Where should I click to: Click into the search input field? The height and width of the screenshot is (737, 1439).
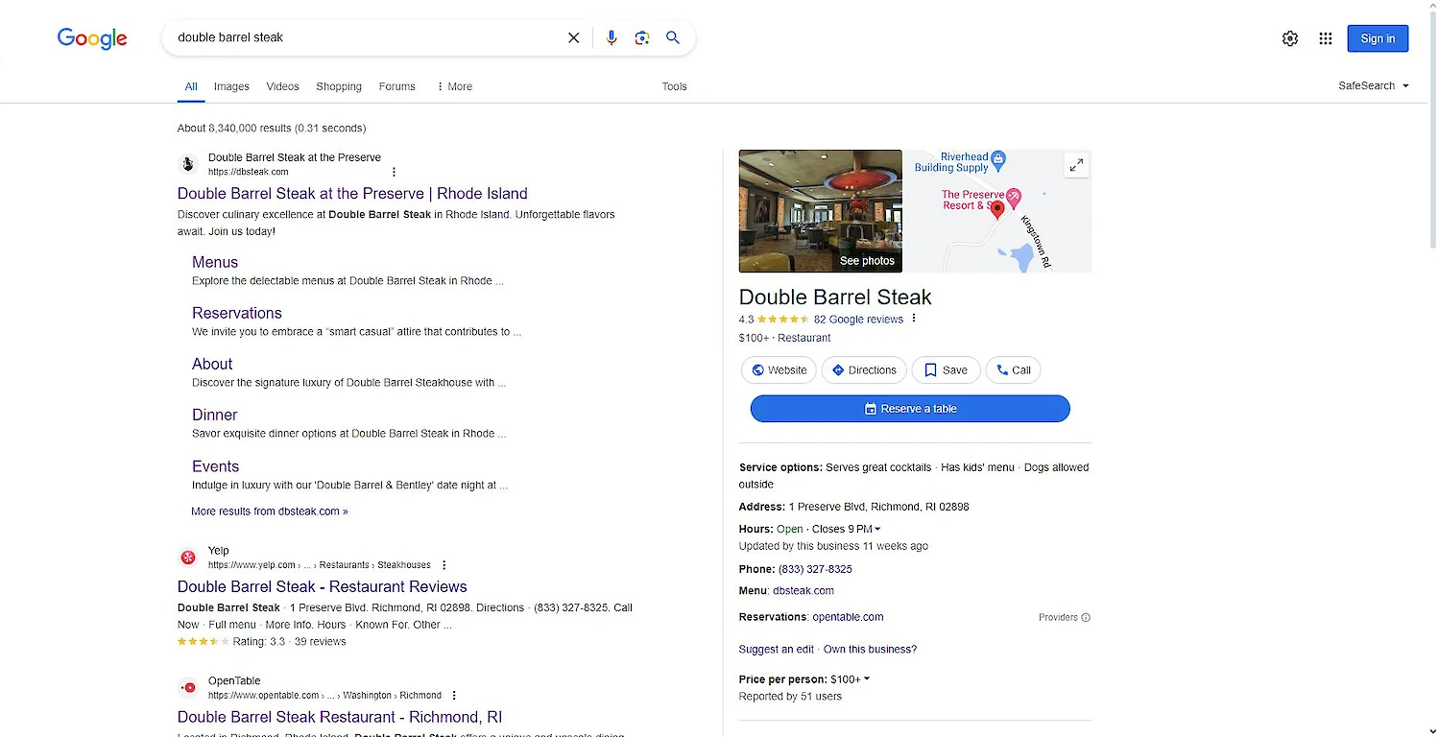pyautogui.click(x=365, y=37)
